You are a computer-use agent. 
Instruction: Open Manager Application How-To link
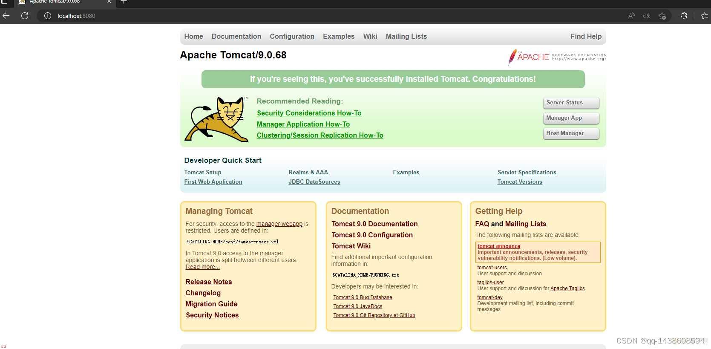click(x=303, y=124)
